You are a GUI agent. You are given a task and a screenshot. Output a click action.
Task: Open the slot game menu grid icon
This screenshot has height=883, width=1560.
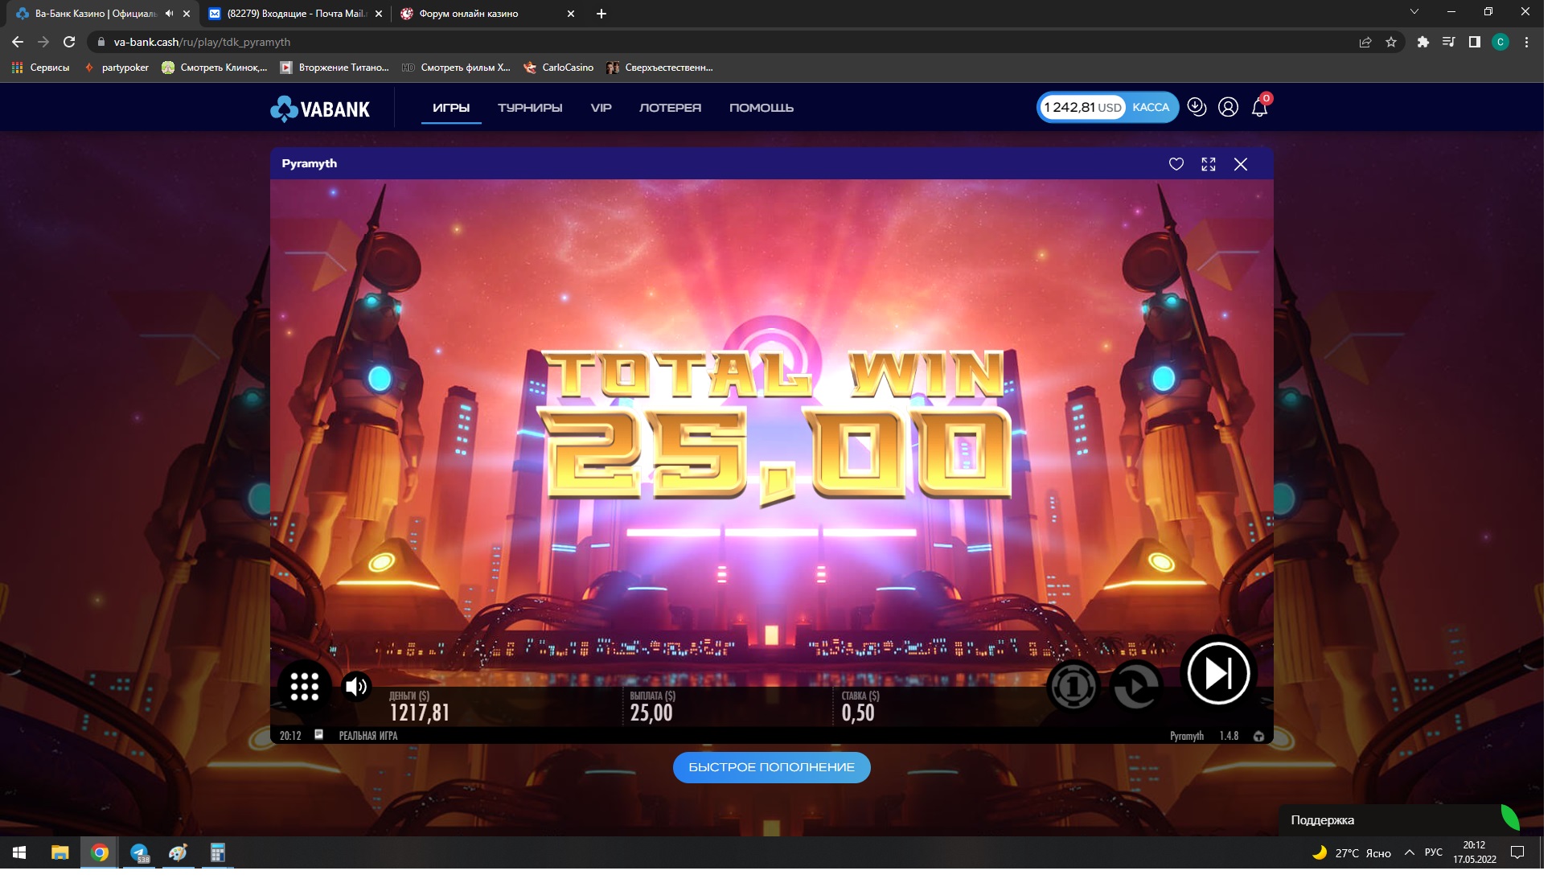tap(304, 686)
